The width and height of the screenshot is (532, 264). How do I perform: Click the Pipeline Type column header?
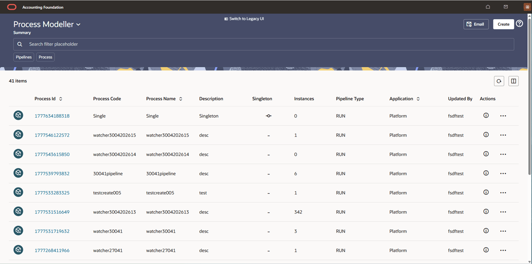(350, 99)
